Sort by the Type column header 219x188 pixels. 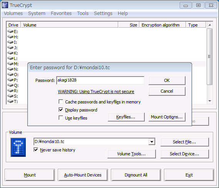[x=196, y=25]
